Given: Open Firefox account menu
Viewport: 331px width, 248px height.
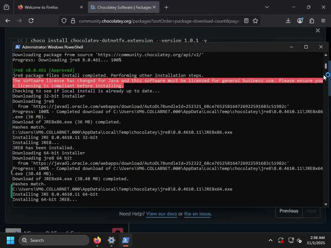Looking at the screenshot, I should (300, 21).
